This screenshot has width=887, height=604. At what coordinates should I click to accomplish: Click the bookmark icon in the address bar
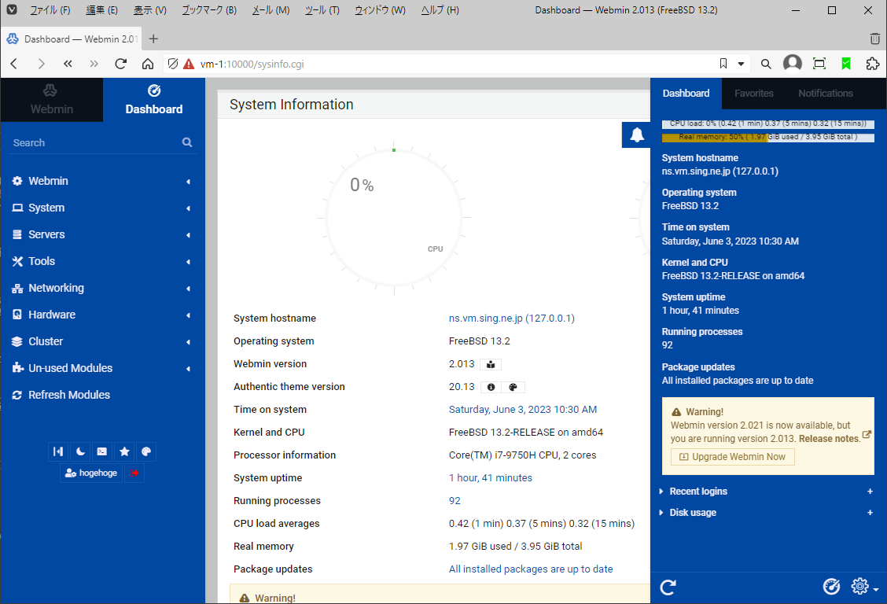(723, 64)
